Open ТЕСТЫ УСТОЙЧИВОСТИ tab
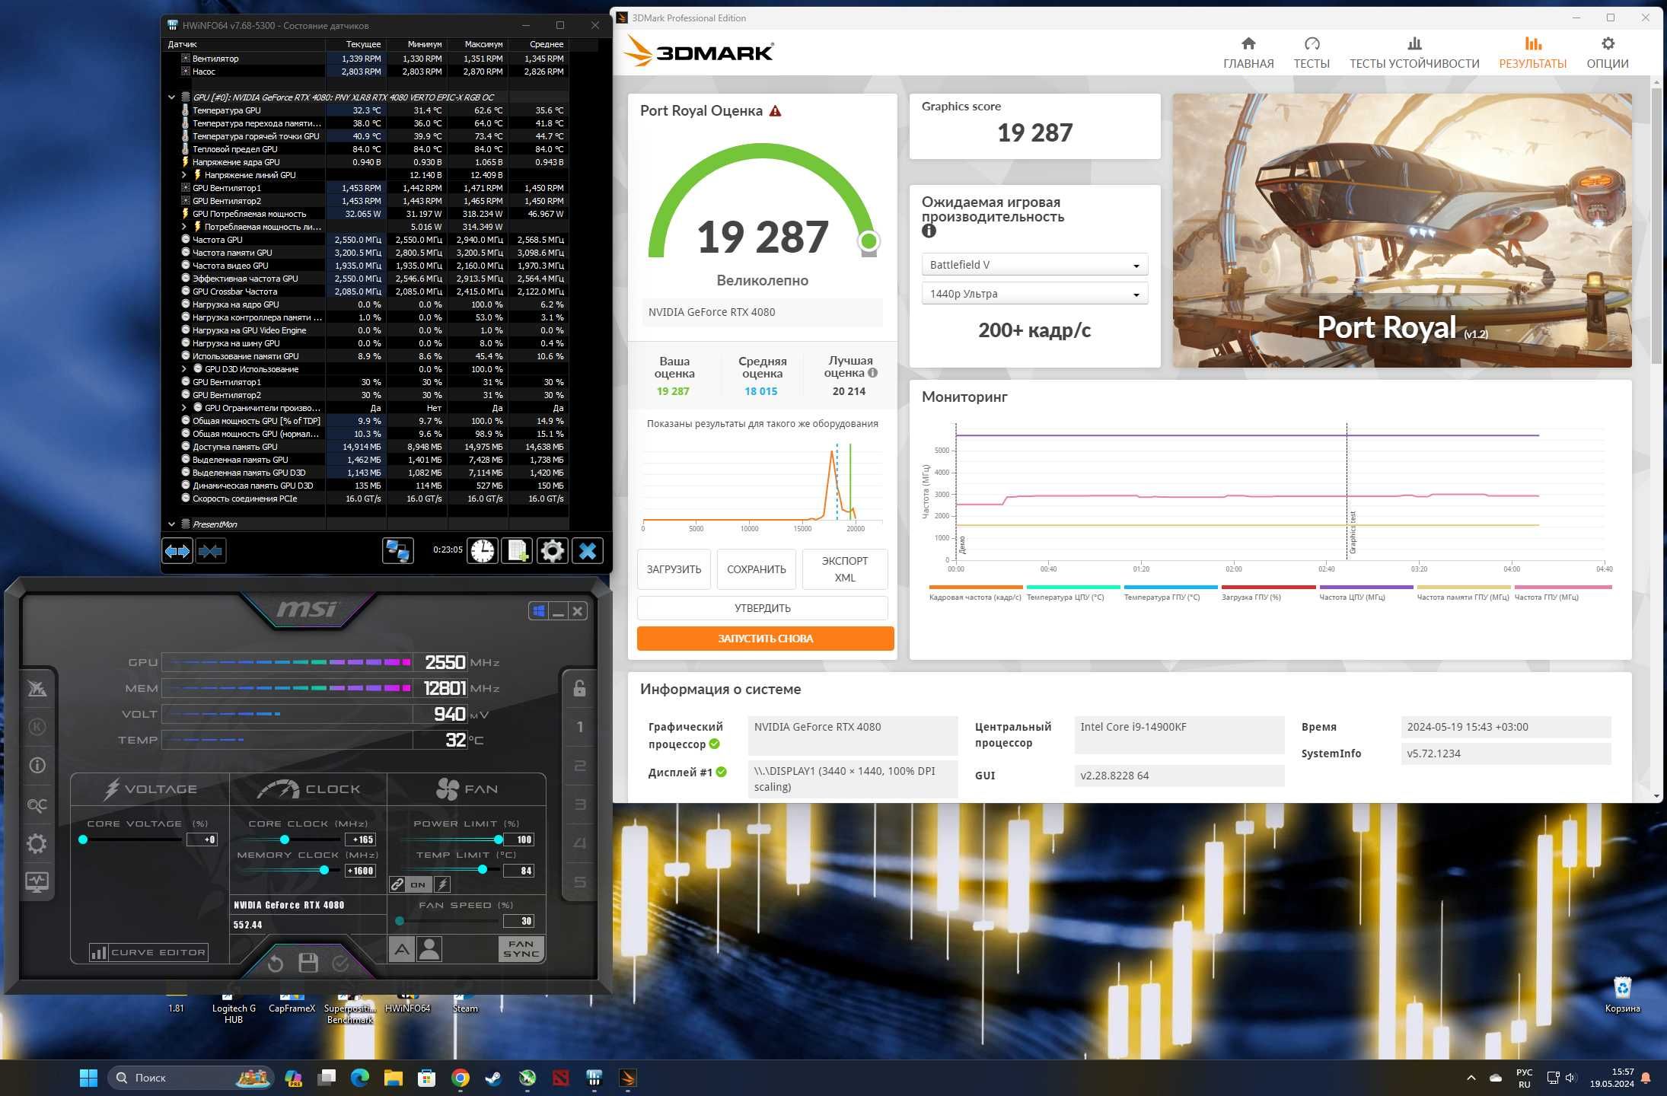Image resolution: width=1667 pixels, height=1096 pixels. pos(1414,53)
